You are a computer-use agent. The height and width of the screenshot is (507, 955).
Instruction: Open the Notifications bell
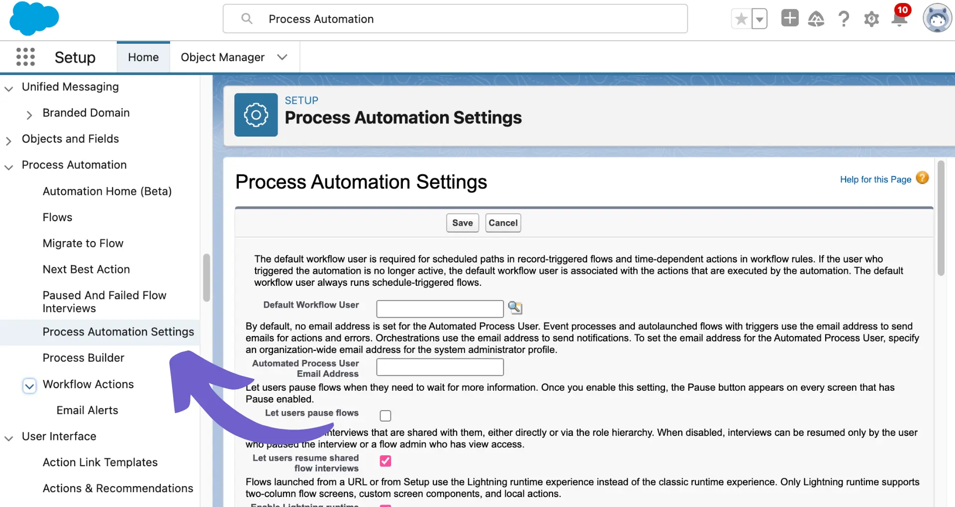coord(899,18)
